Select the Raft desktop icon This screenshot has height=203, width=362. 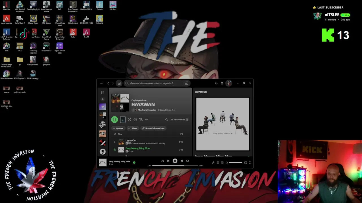pyautogui.click(x=60, y=6)
